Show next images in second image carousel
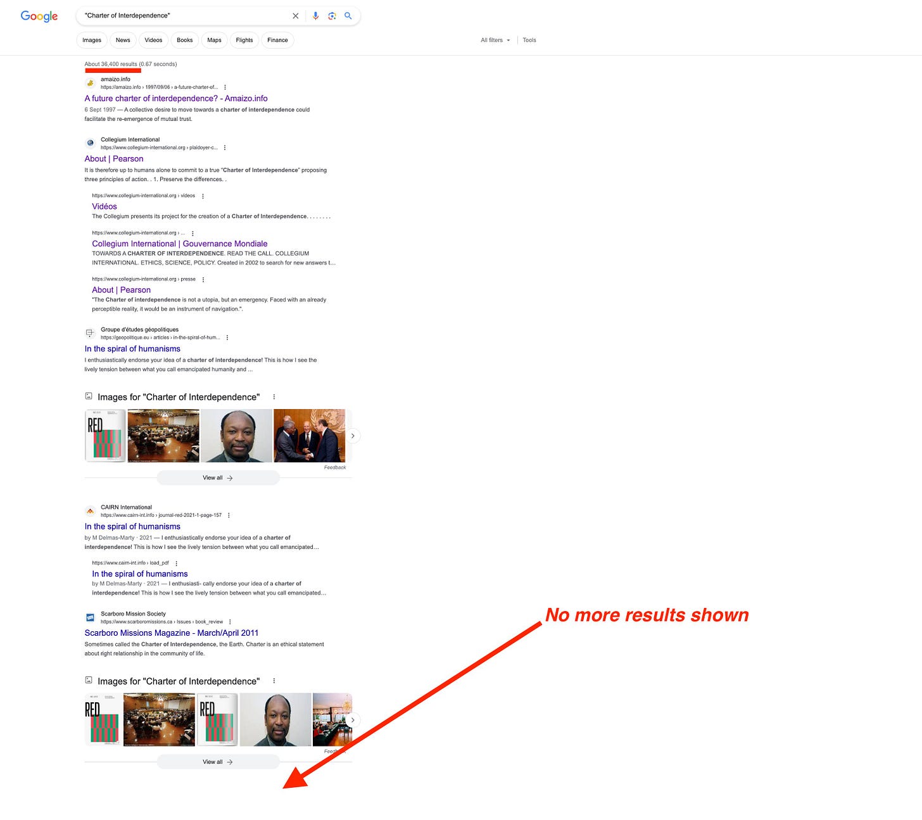This screenshot has height=820, width=922. pos(353,720)
